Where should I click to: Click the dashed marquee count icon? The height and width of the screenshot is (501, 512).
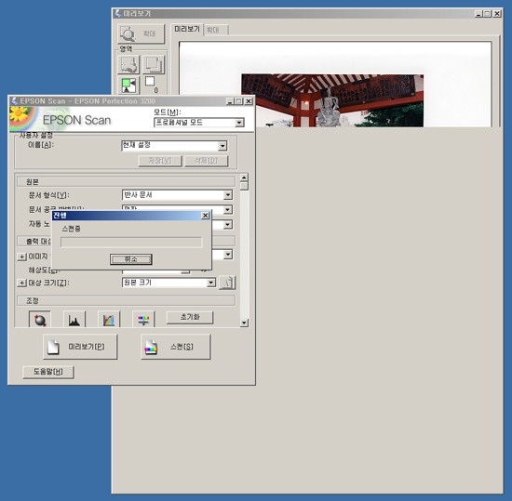pyautogui.click(x=150, y=82)
